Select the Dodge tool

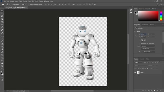(2, 49)
